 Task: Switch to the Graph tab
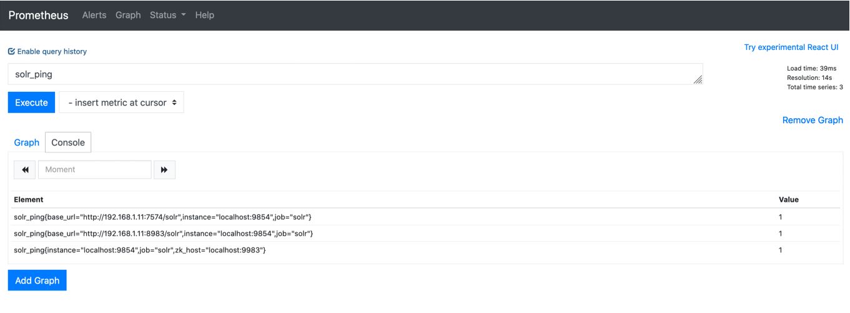coord(27,142)
